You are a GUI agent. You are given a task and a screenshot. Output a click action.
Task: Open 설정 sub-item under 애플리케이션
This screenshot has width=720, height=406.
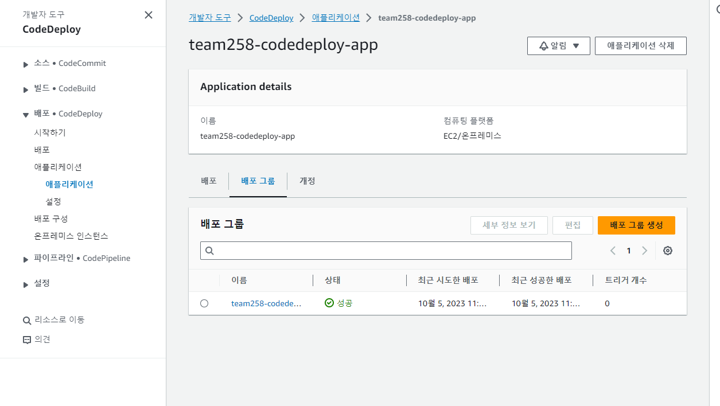click(x=53, y=201)
